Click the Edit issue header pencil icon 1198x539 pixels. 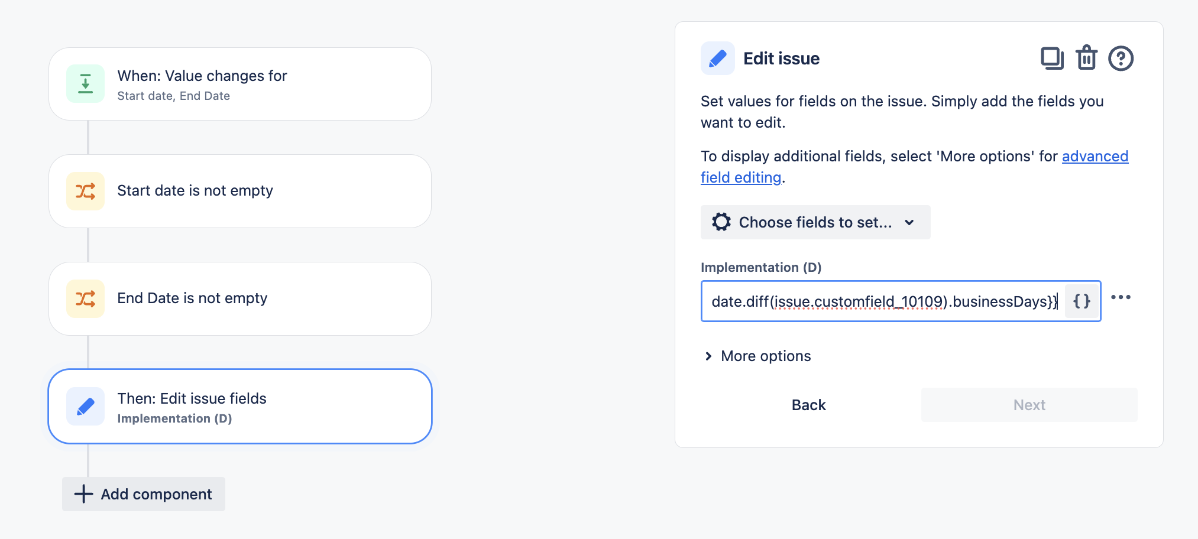[718, 59]
